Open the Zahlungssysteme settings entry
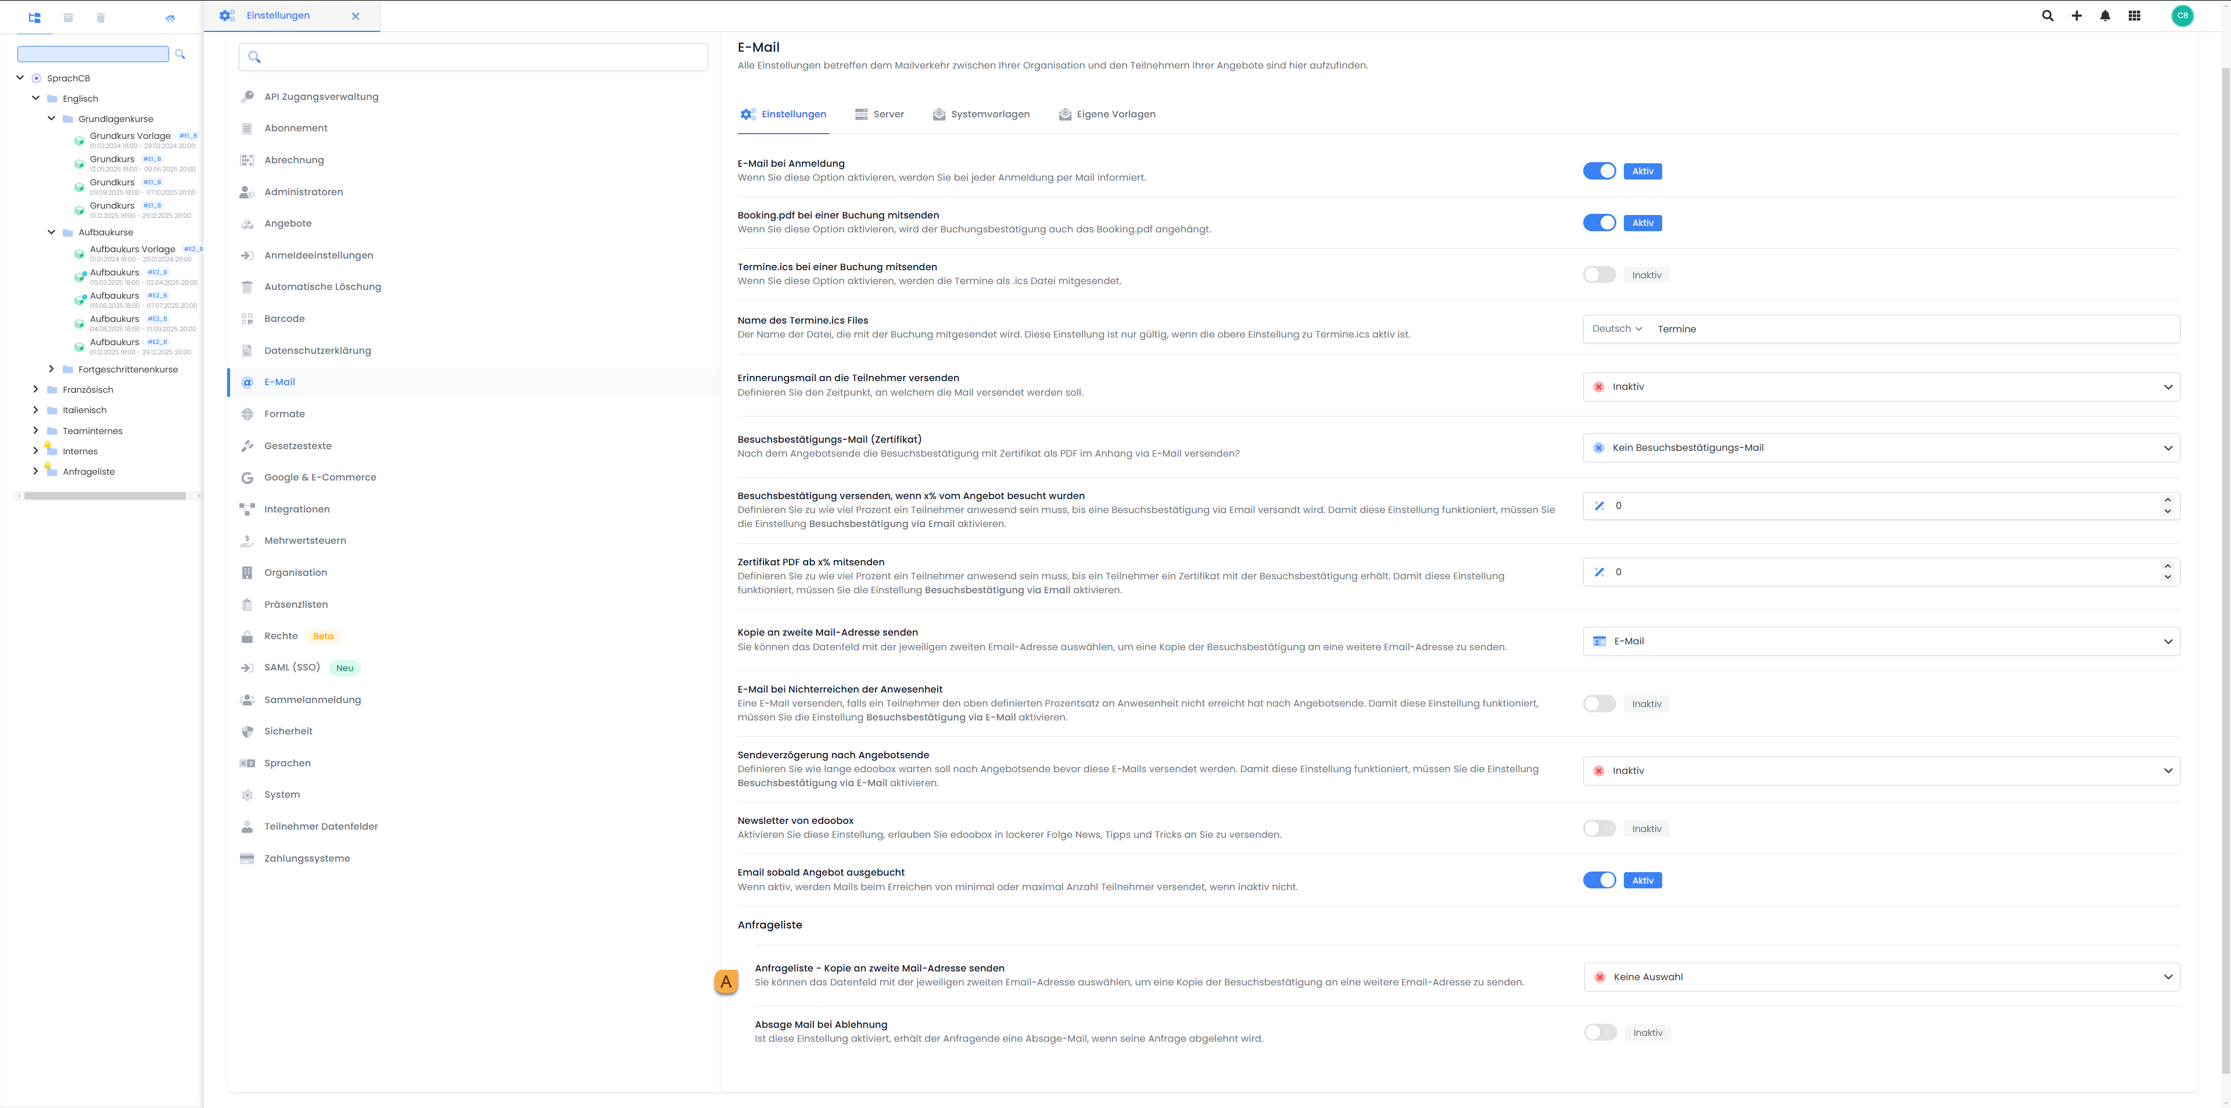 point(307,858)
